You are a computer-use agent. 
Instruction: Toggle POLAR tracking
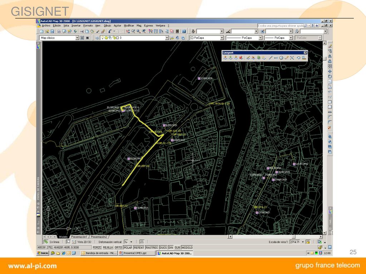tap(128, 248)
